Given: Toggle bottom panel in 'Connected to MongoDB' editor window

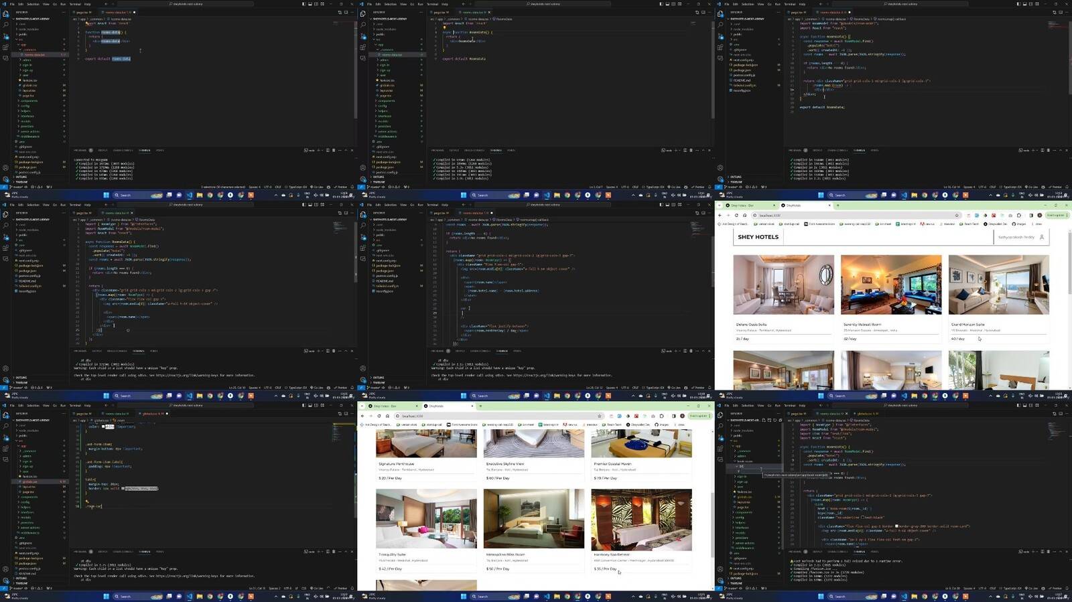Looking at the screenshot, I should 310,4.
